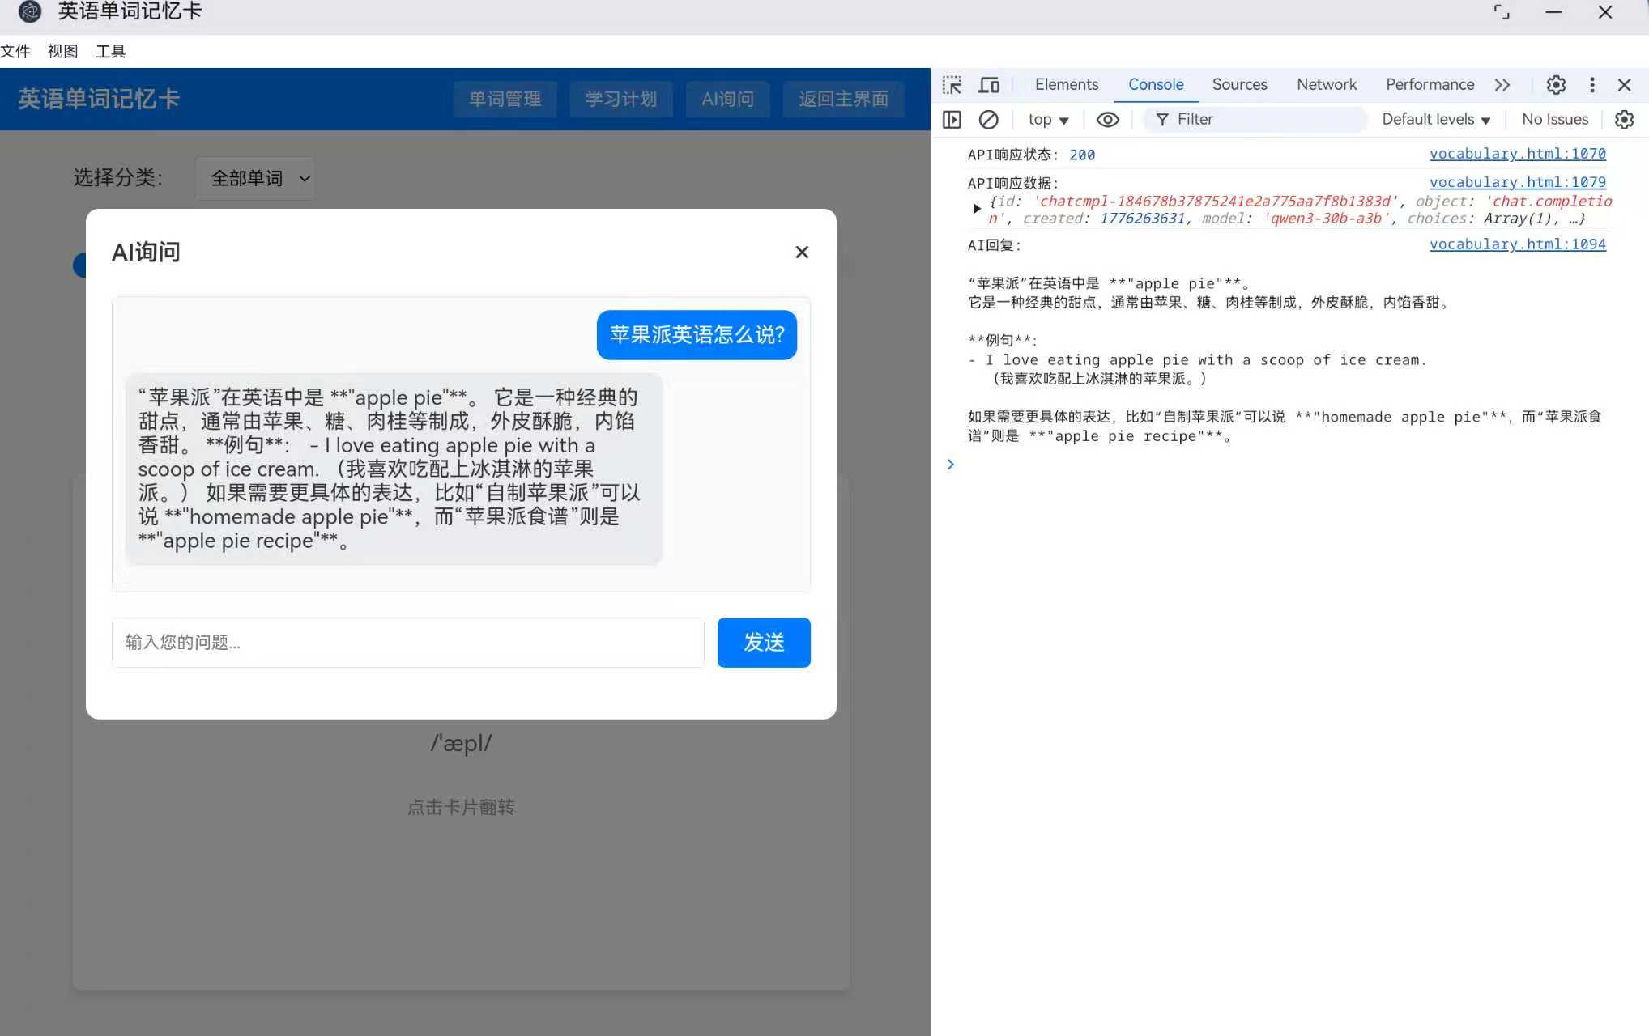Screen dimensions: 1649x1036
Task: Open the Create live expression eye icon
Action: point(1107,119)
